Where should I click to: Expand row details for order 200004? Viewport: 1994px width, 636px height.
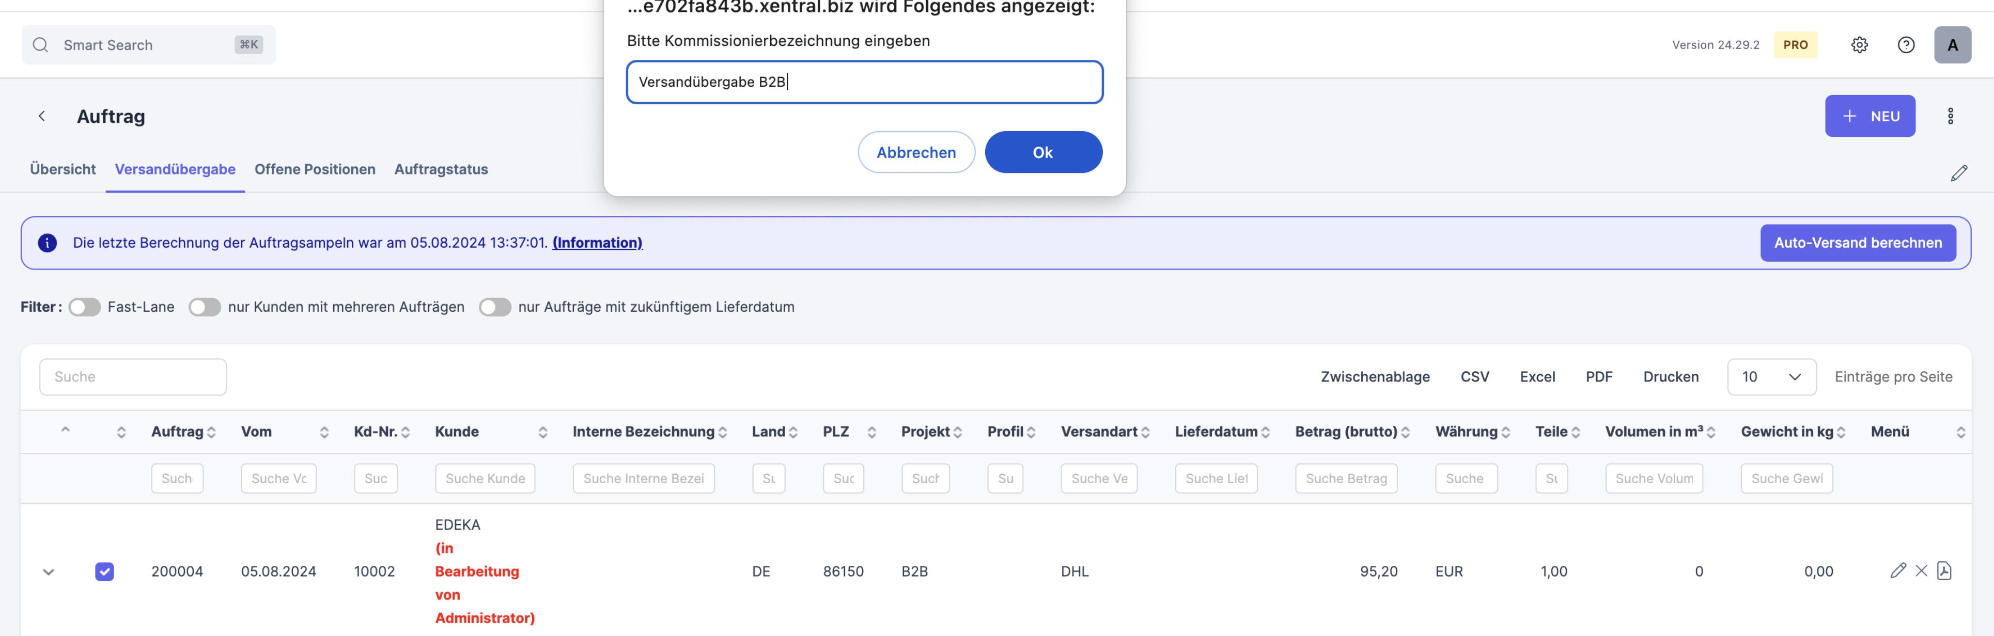[x=49, y=572]
